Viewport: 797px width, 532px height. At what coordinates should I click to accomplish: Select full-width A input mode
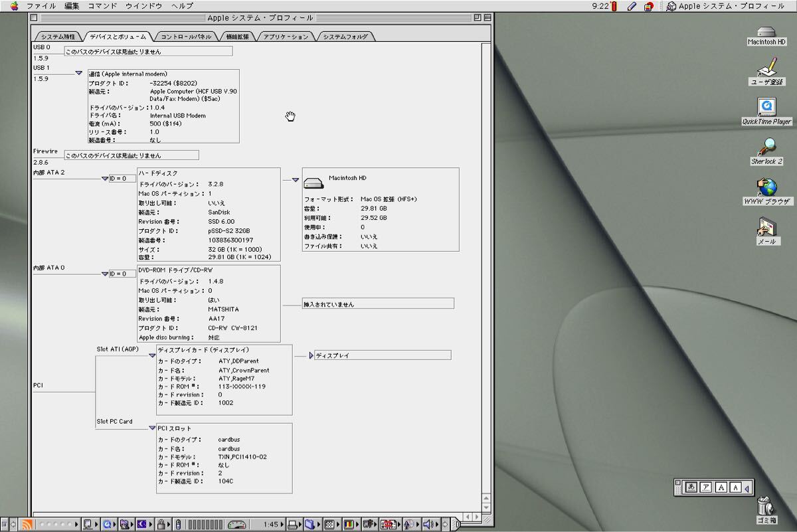[x=721, y=488]
